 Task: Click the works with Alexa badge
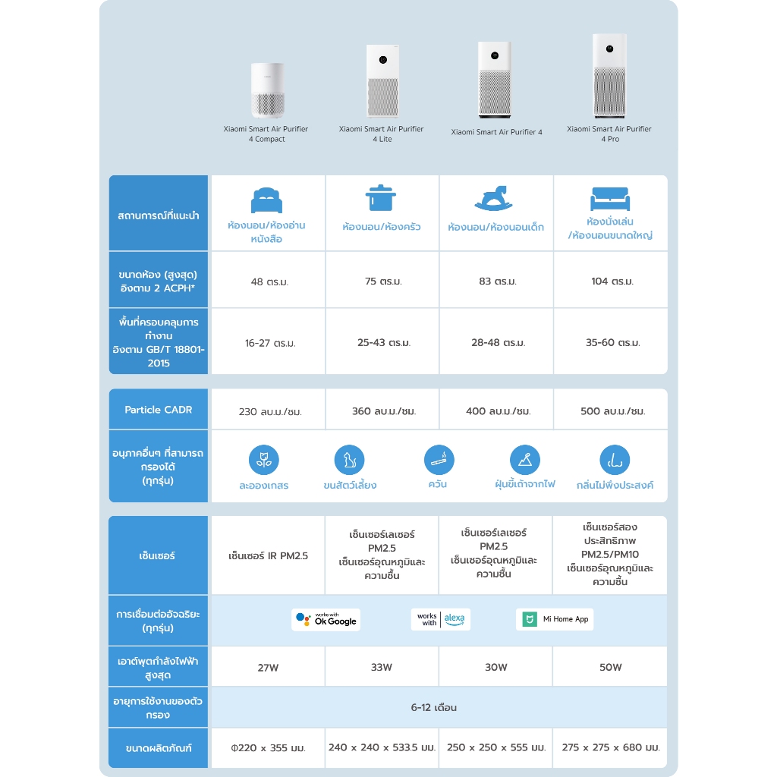(440, 619)
